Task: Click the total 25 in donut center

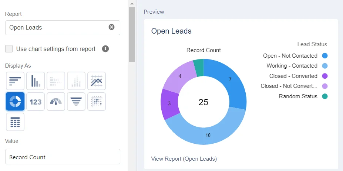Action: tap(204, 102)
